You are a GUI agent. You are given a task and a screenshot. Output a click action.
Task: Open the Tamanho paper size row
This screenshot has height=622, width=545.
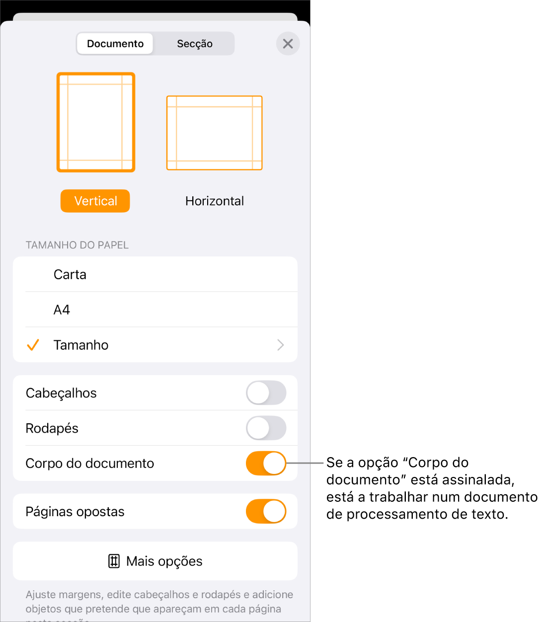[155, 345]
